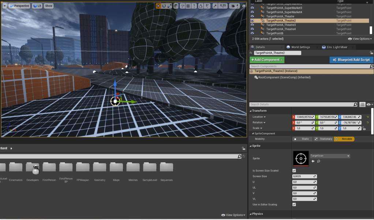Collapse the Transform section
Viewport: 374px width, 220px height.
[251, 111]
